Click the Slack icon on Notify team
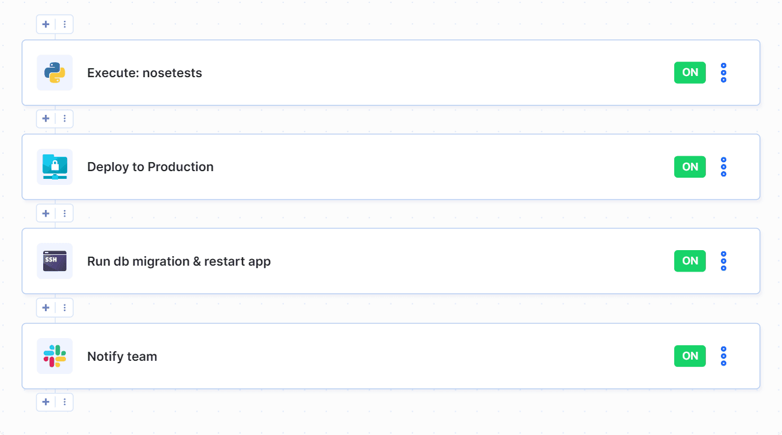782x435 pixels. [54, 356]
